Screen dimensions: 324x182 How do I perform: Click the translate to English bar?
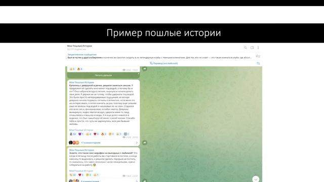point(164,63)
